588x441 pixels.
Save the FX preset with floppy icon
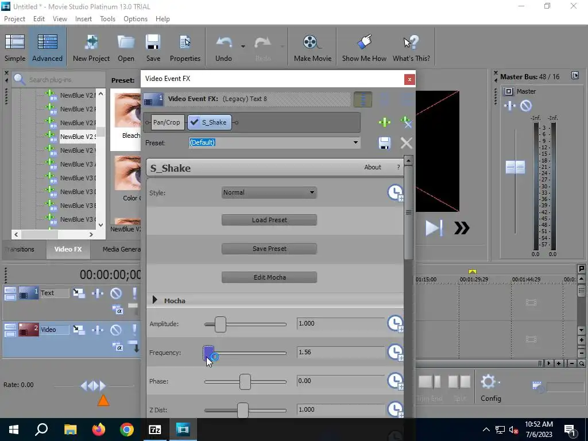(384, 143)
